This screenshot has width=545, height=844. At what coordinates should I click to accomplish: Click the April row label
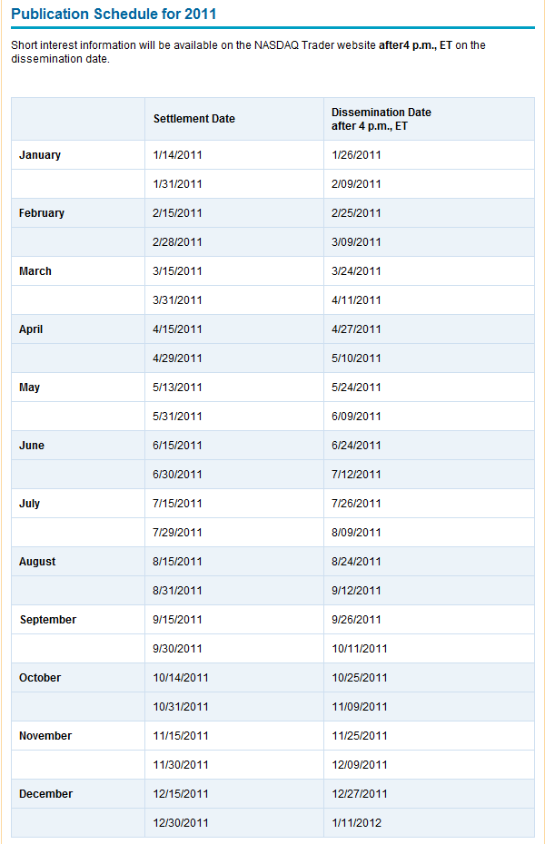click(31, 329)
